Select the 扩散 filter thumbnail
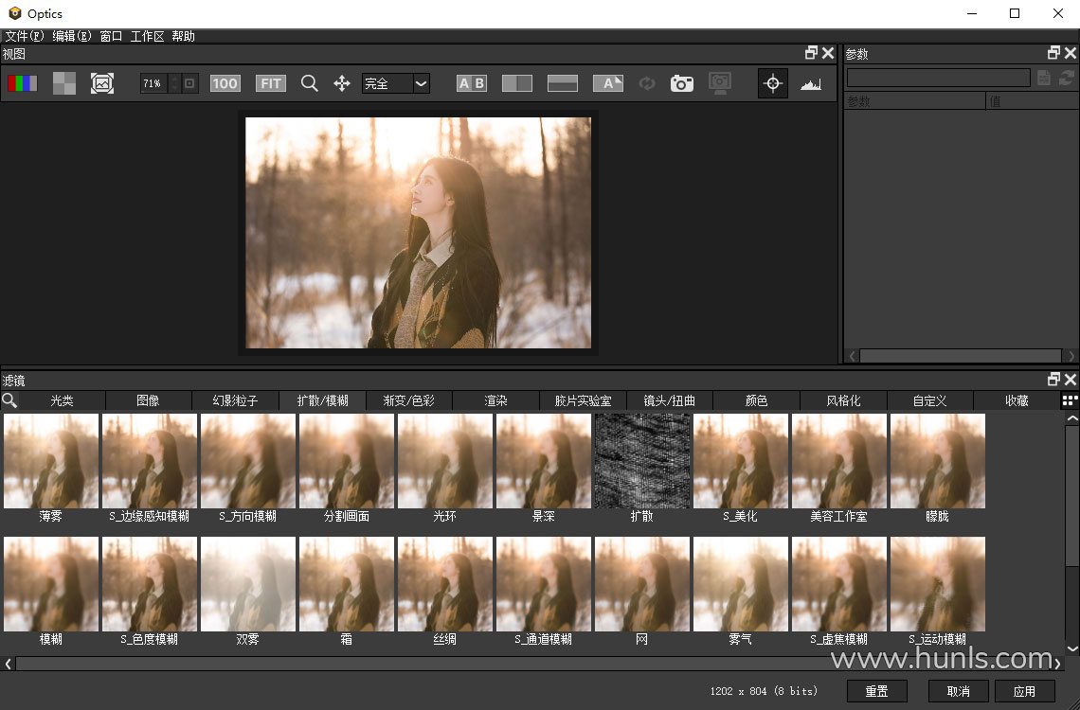 [641, 461]
